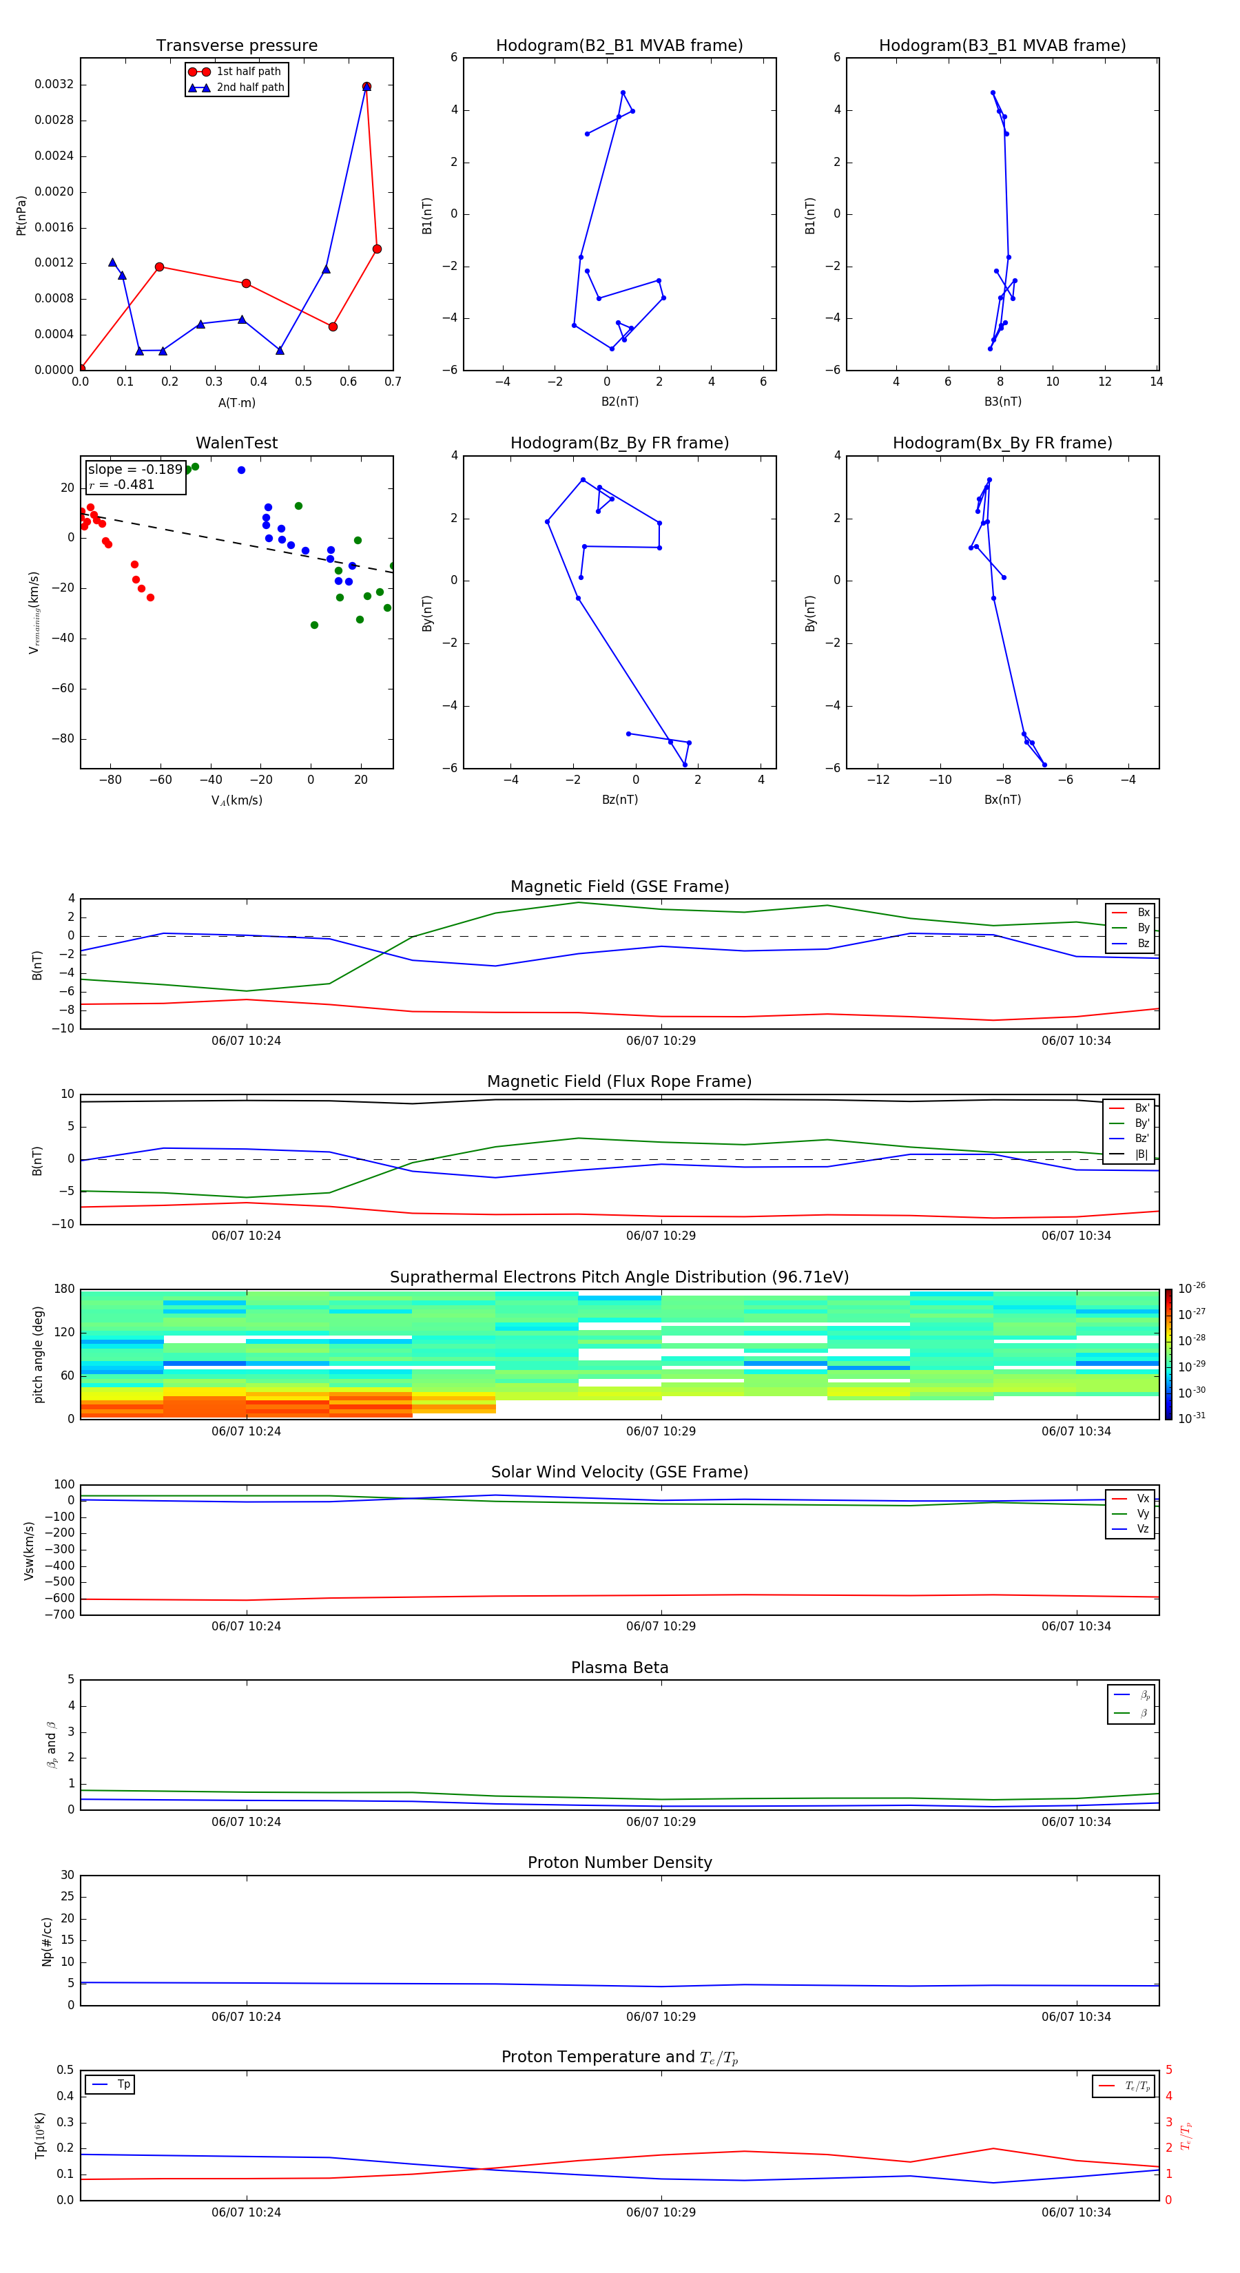Click the 'Transverse pressure' plot title
This screenshot has height=2273, width=1240.
click(x=236, y=46)
